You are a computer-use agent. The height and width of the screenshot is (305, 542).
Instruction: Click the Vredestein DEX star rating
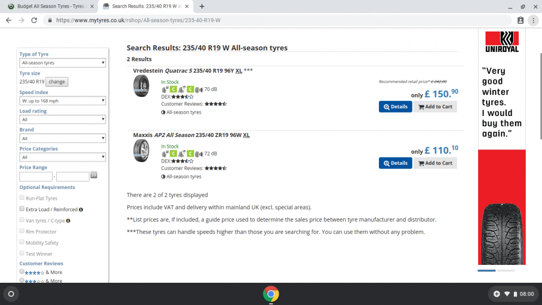coord(182,97)
